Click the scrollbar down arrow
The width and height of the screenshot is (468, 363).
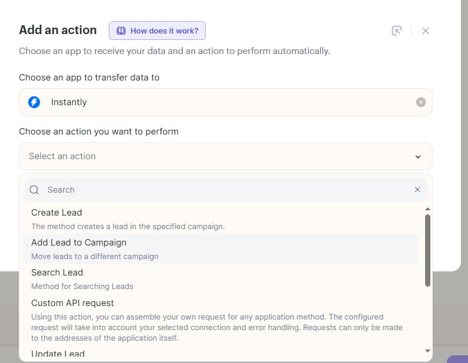[427, 351]
